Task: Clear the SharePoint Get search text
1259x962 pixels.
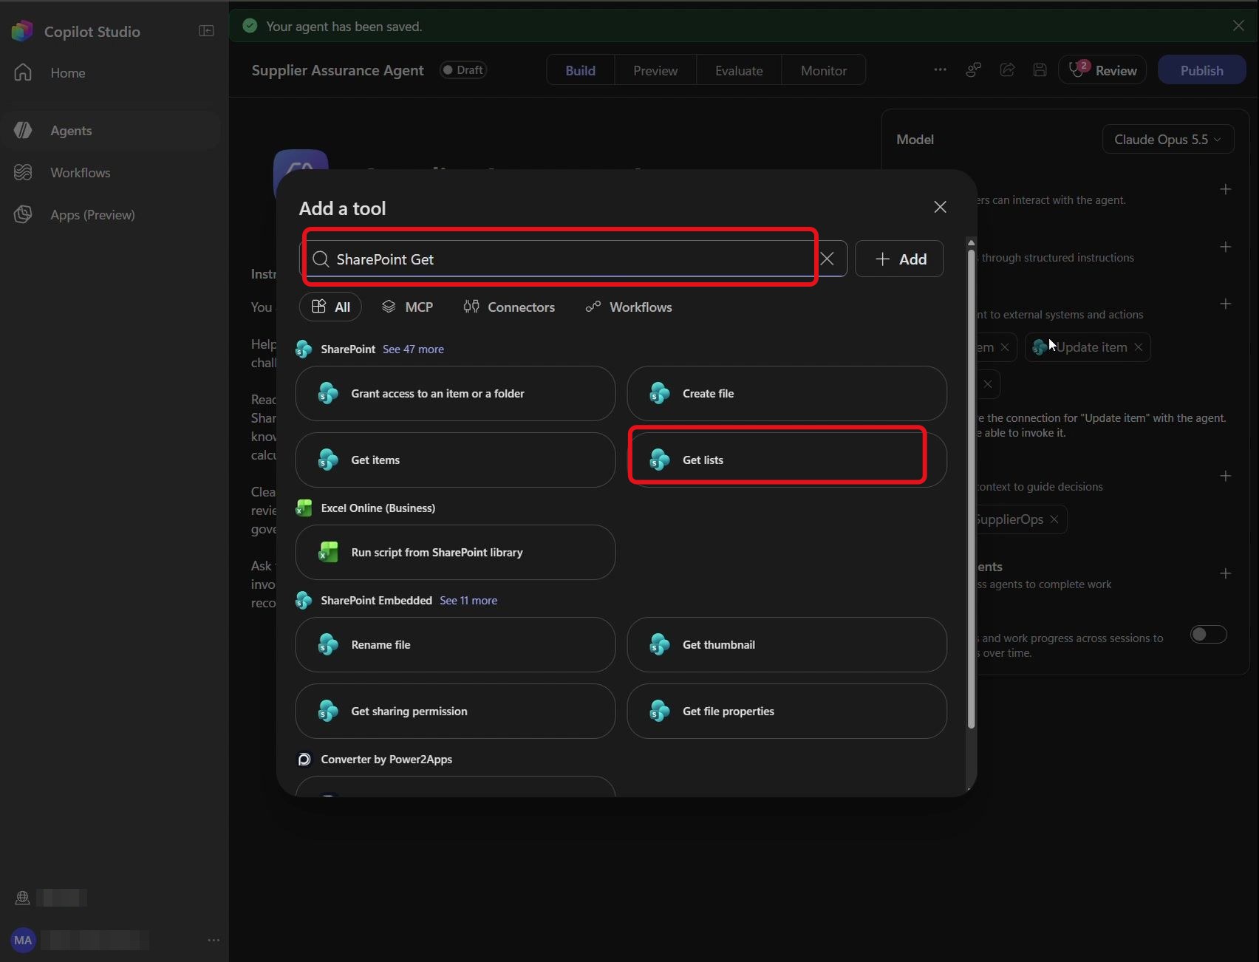Action: [828, 259]
